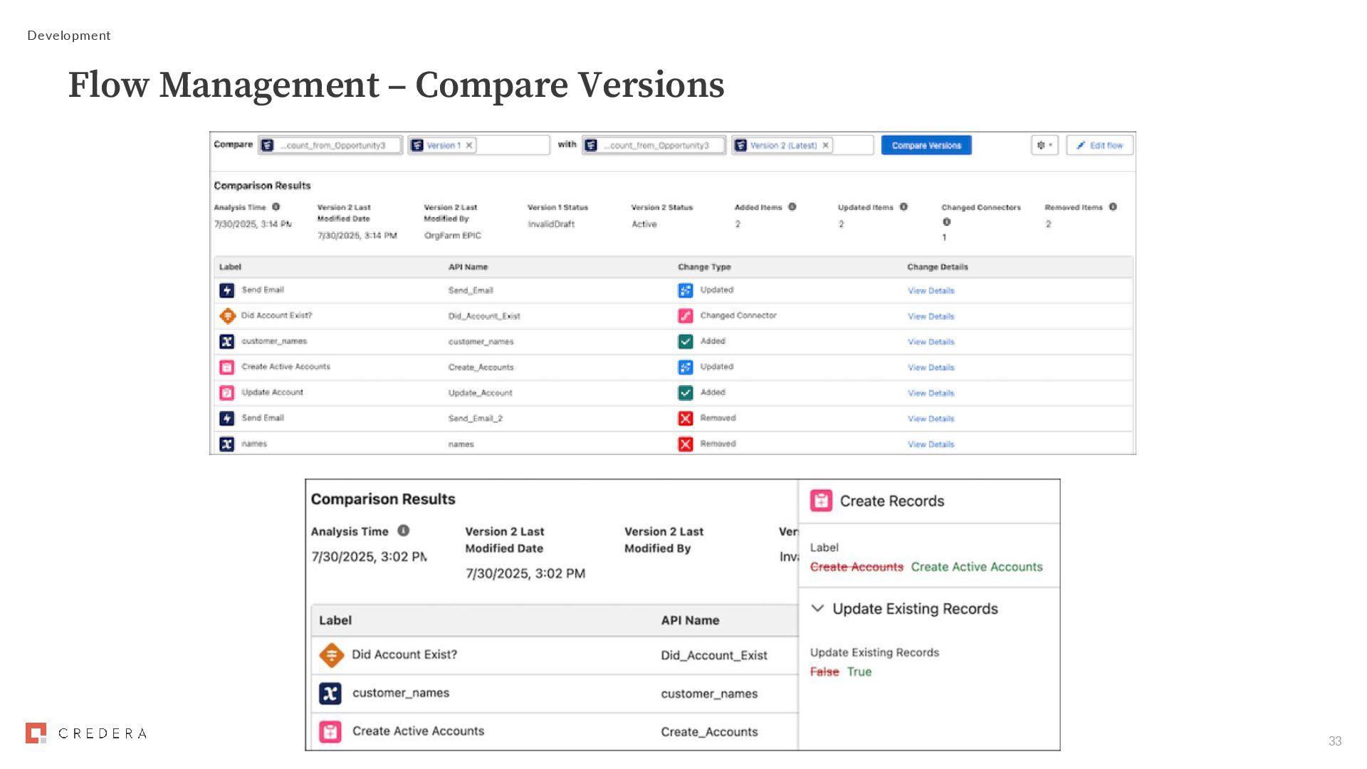The height and width of the screenshot is (769, 1367).
Task: Click the Change Type column header
Action: click(704, 267)
